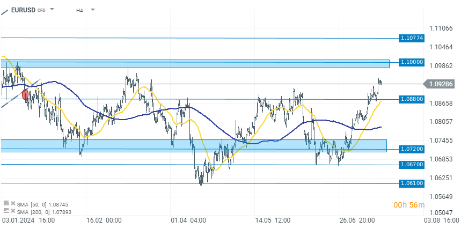Screen dimensions: 461x229
Task: Select the red ellipse marker on chart
Action: [25, 94]
